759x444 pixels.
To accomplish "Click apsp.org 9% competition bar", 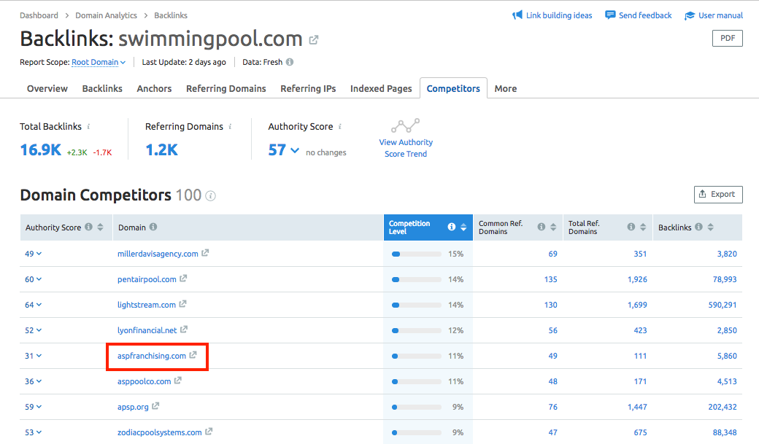I will click(x=416, y=407).
